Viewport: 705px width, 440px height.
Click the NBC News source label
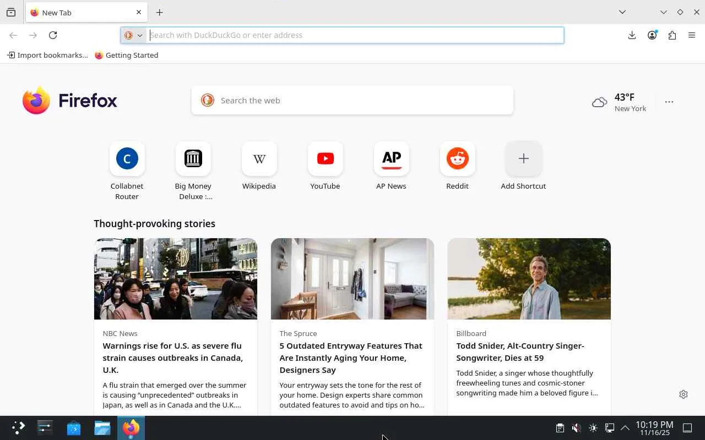pyautogui.click(x=120, y=333)
